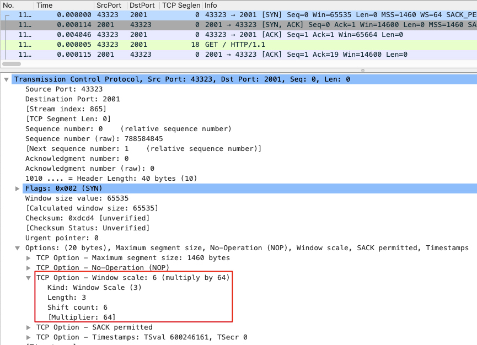477x345 pixels.
Task: Sort packets by No. column header
Action: [17, 6]
